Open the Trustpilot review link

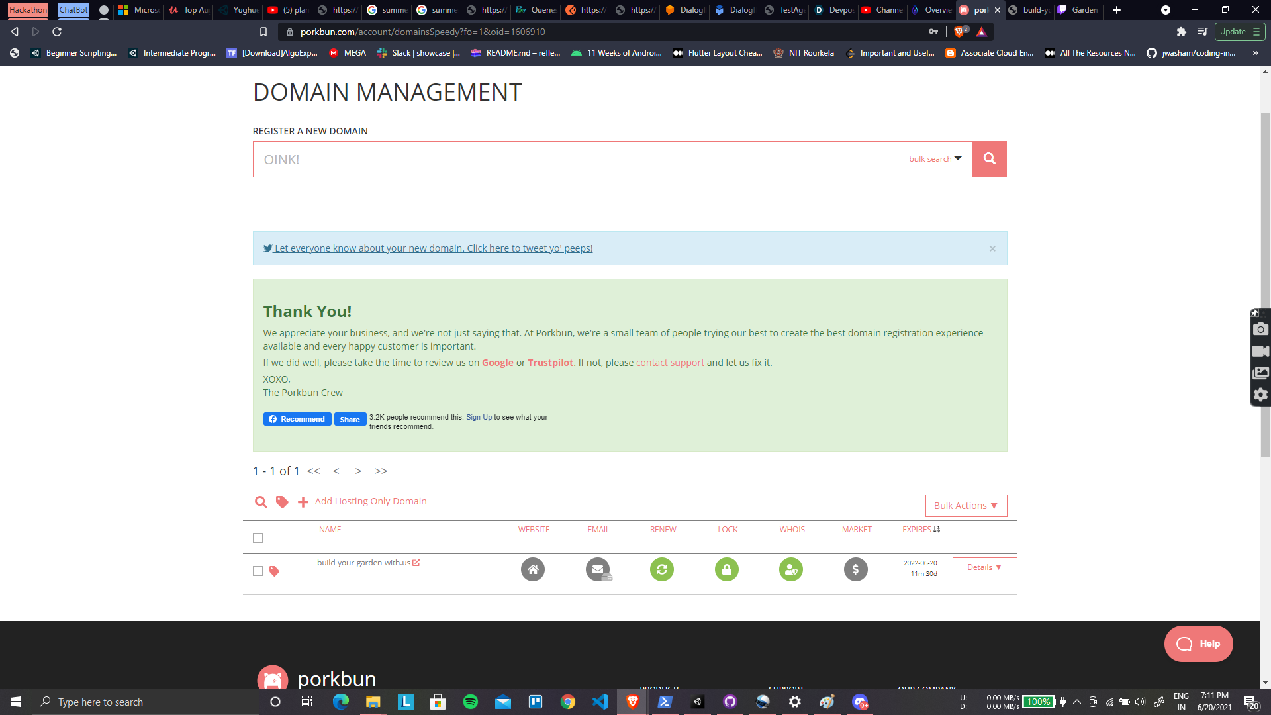pyautogui.click(x=550, y=362)
